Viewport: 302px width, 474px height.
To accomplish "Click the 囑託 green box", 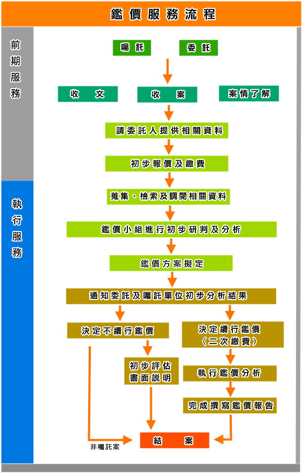I will click(x=132, y=48).
